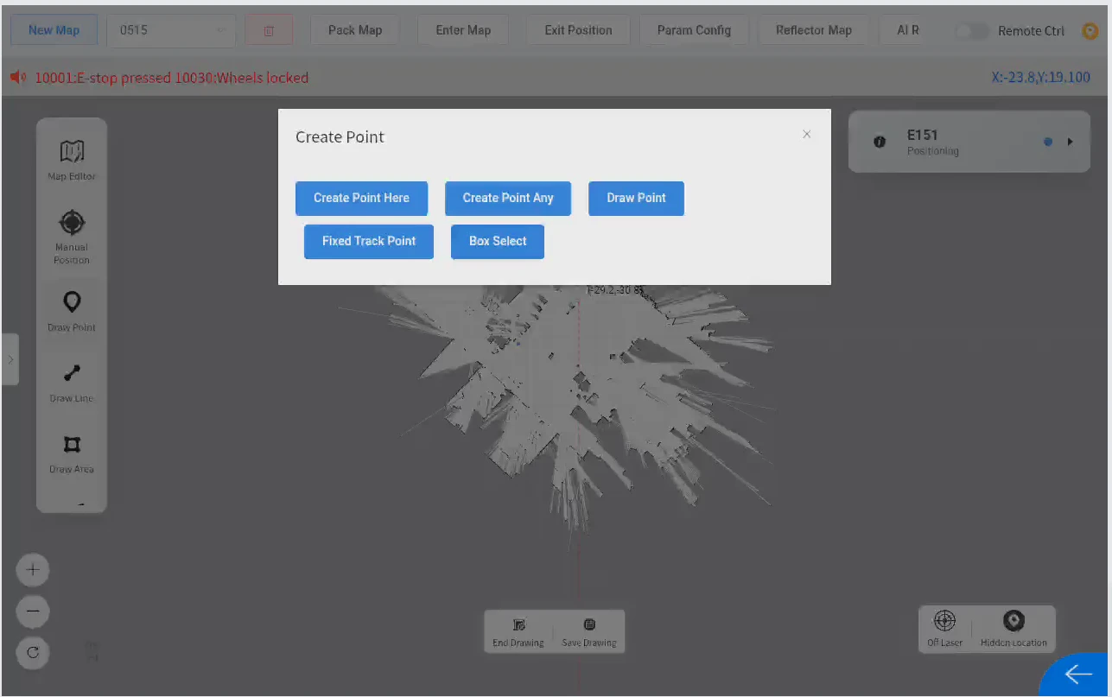Click the orange status icon at top right

(1090, 31)
